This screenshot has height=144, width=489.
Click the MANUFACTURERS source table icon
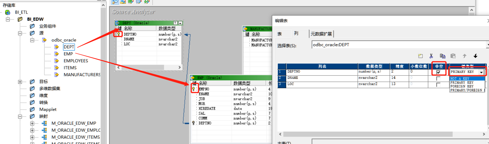[57, 75]
